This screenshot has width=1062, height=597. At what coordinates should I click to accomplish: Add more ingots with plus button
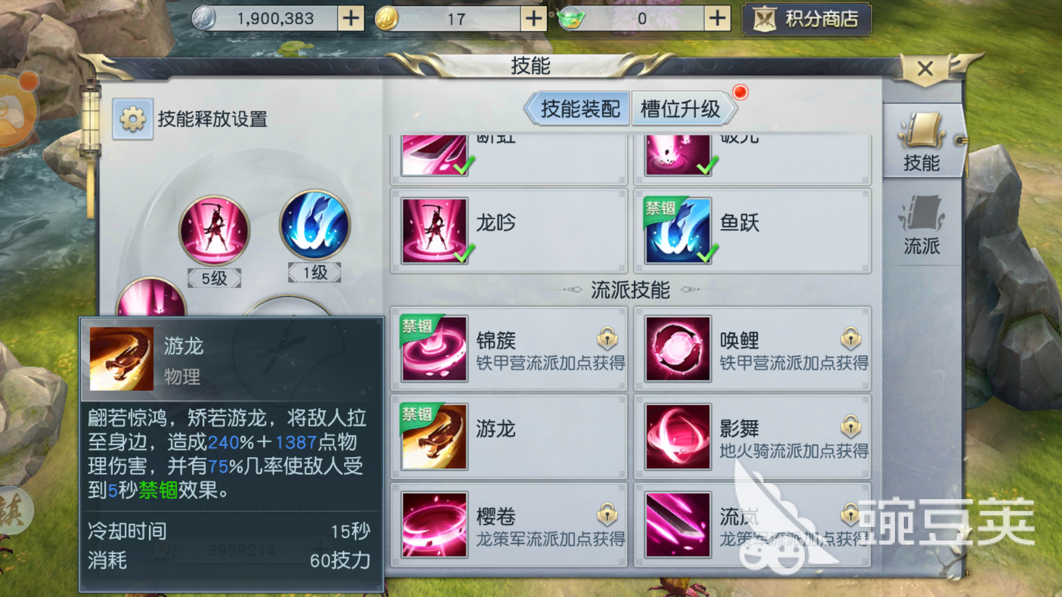(x=717, y=18)
